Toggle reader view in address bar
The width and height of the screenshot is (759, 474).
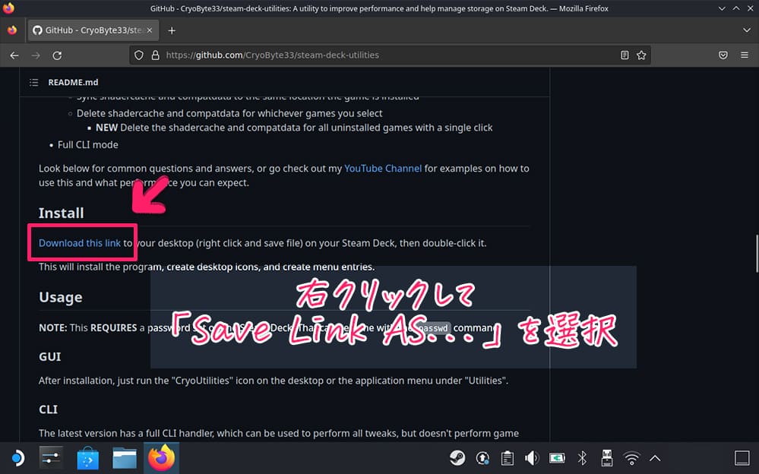625,55
